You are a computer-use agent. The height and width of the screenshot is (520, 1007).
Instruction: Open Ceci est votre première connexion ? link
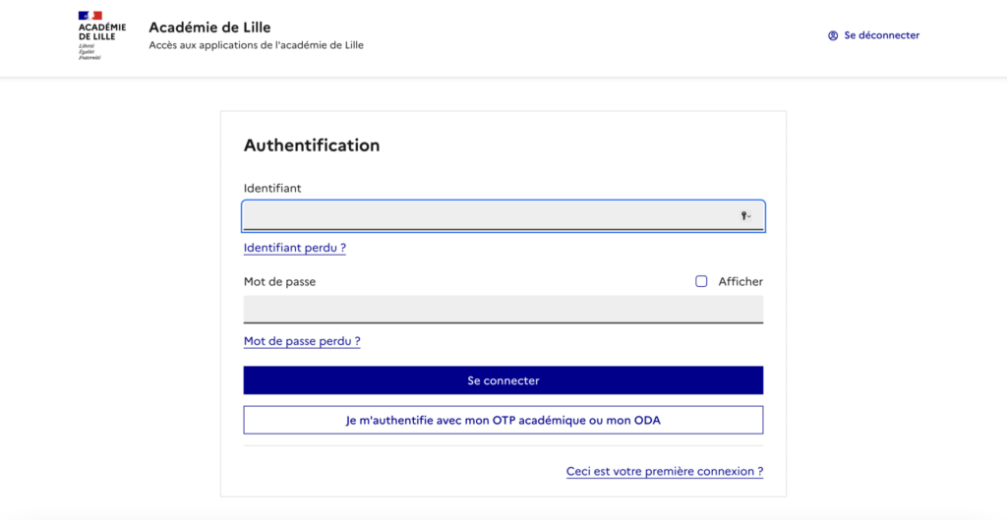coord(665,471)
